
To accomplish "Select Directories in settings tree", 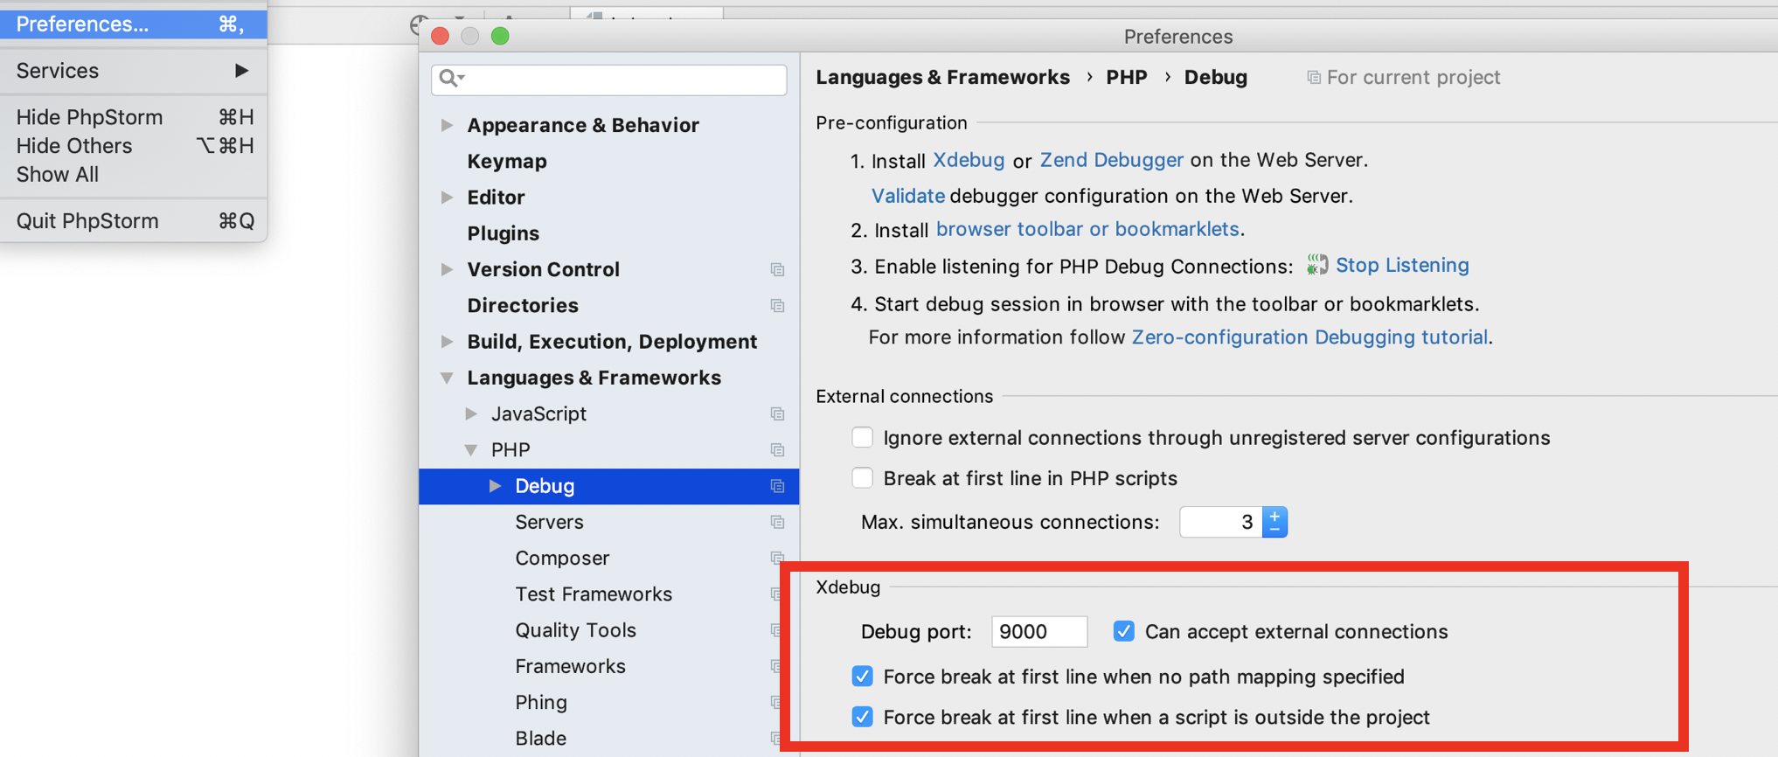I will (x=523, y=306).
